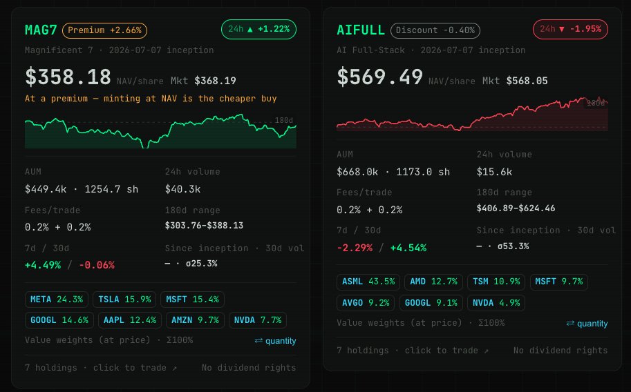
Task: Select the TSLA 15.9% holding chip
Action: point(124,300)
